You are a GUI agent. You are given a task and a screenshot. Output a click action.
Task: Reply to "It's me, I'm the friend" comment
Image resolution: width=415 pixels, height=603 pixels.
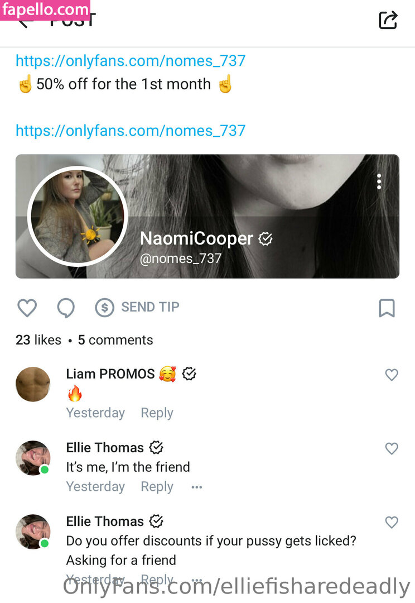(x=157, y=486)
